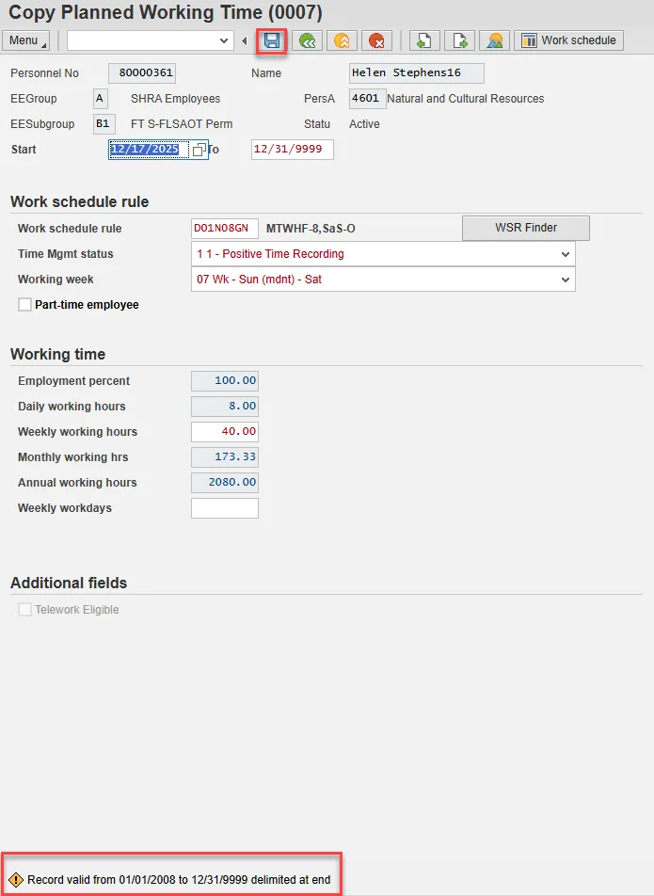Go to the previous record icon
The image size is (654, 896).
(423, 40)
